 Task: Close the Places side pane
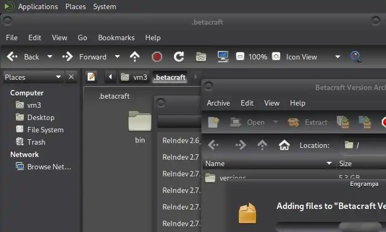[x=71, y=77]
